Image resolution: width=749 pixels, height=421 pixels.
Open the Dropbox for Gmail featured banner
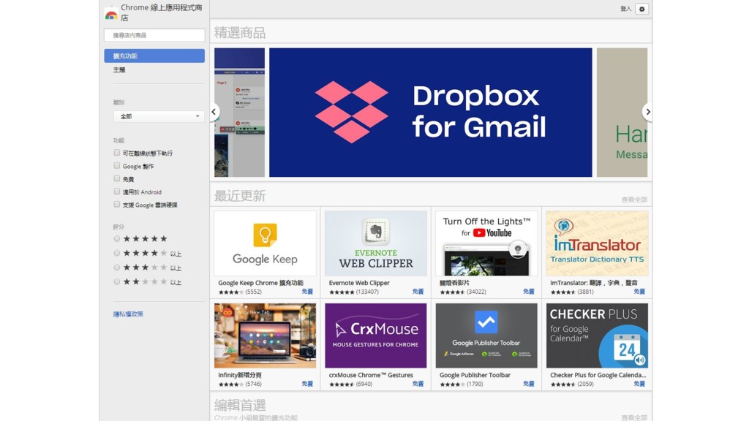pos(430,112)
